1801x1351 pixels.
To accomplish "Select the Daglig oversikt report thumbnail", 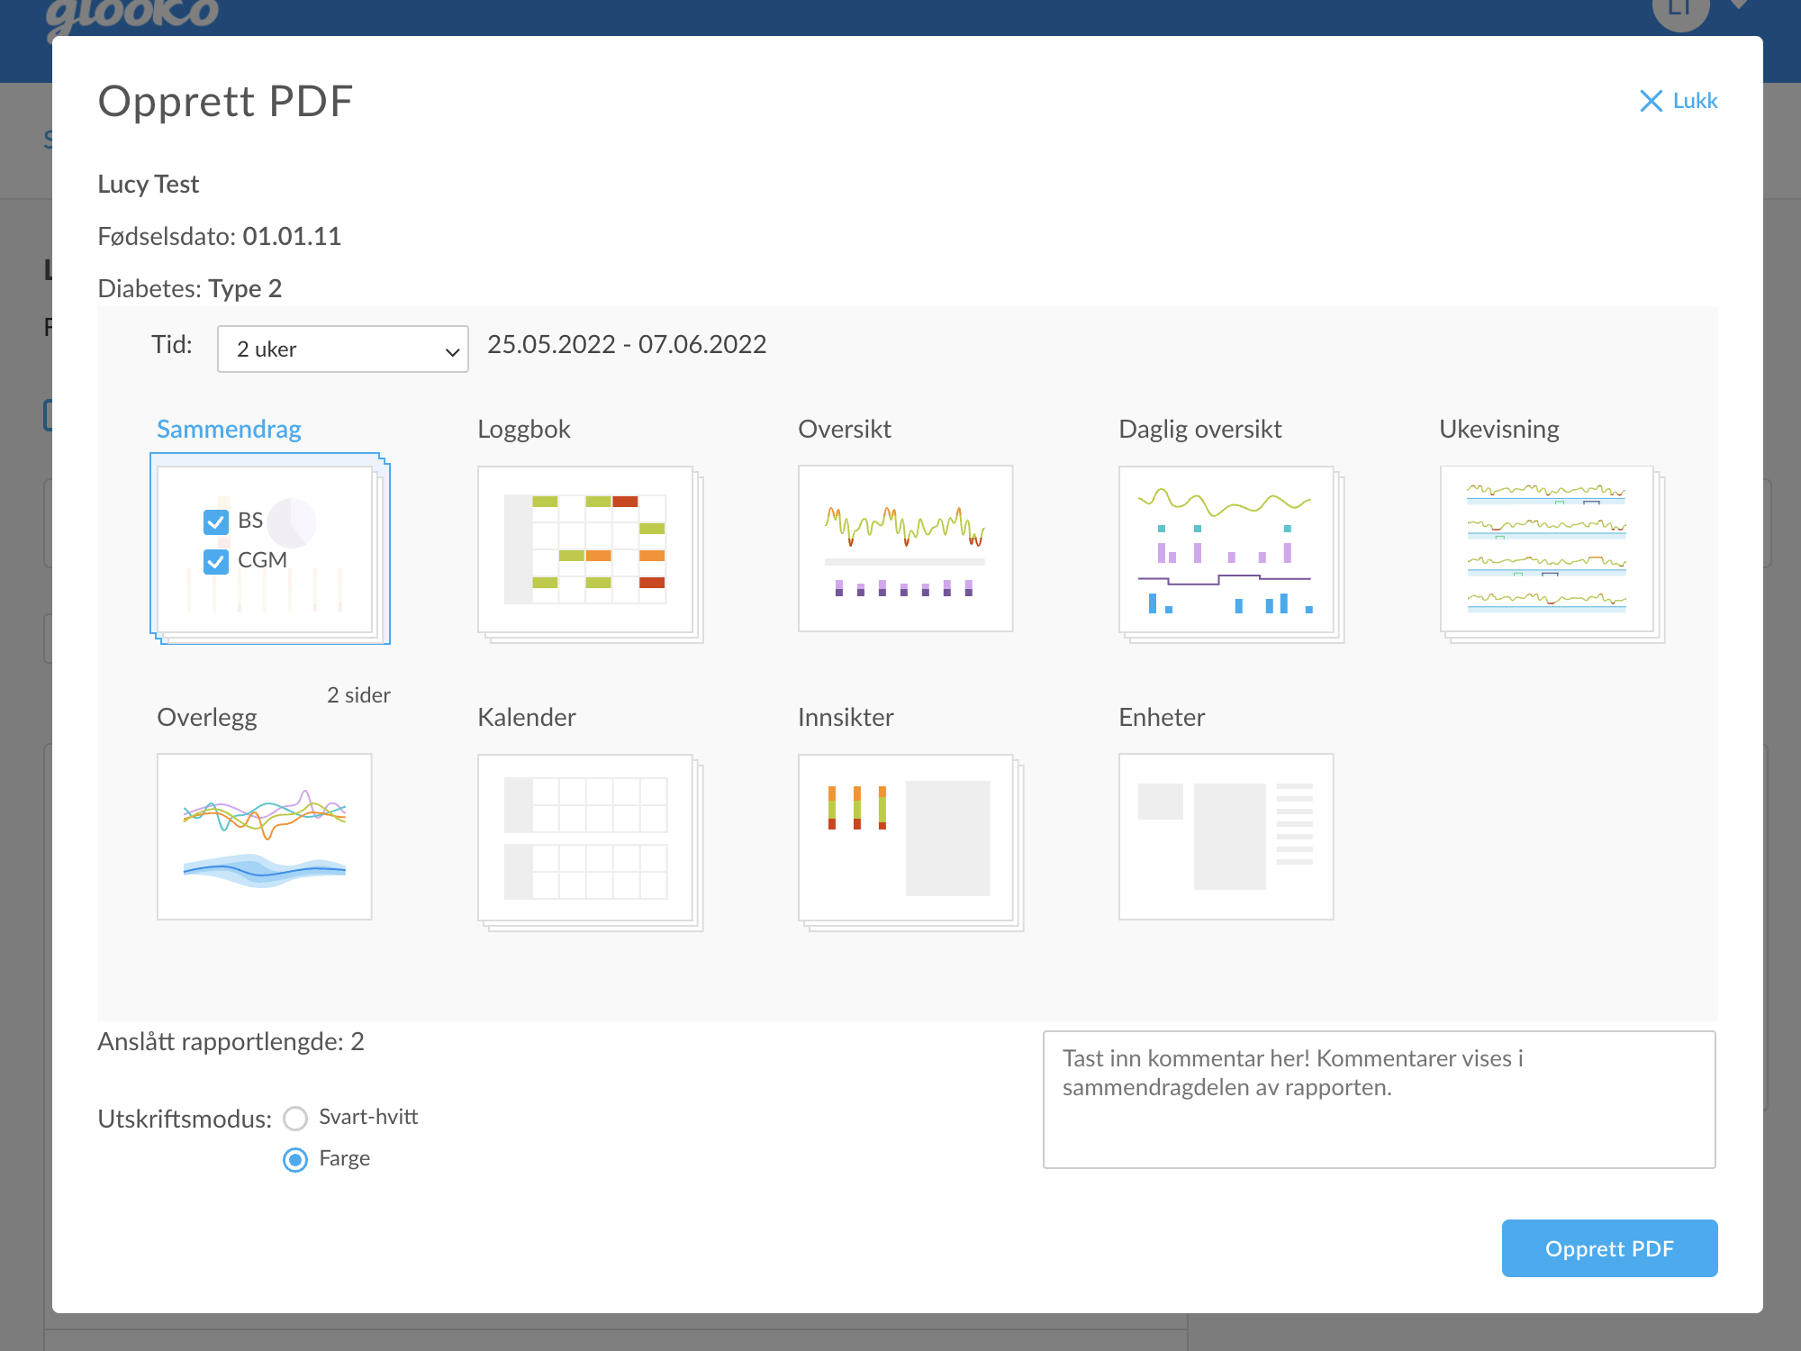I will click(x=1231, y=554).
